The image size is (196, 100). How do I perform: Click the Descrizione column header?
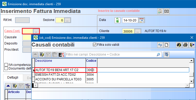[60, 63]
